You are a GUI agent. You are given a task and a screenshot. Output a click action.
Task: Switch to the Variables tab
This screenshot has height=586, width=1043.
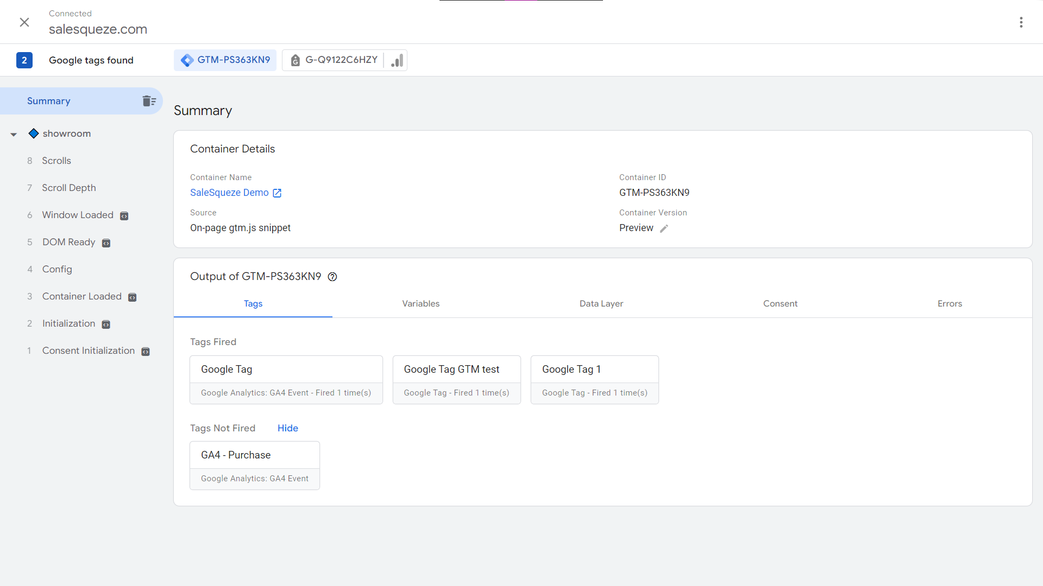pyautogui.click(x=420, y=304)
